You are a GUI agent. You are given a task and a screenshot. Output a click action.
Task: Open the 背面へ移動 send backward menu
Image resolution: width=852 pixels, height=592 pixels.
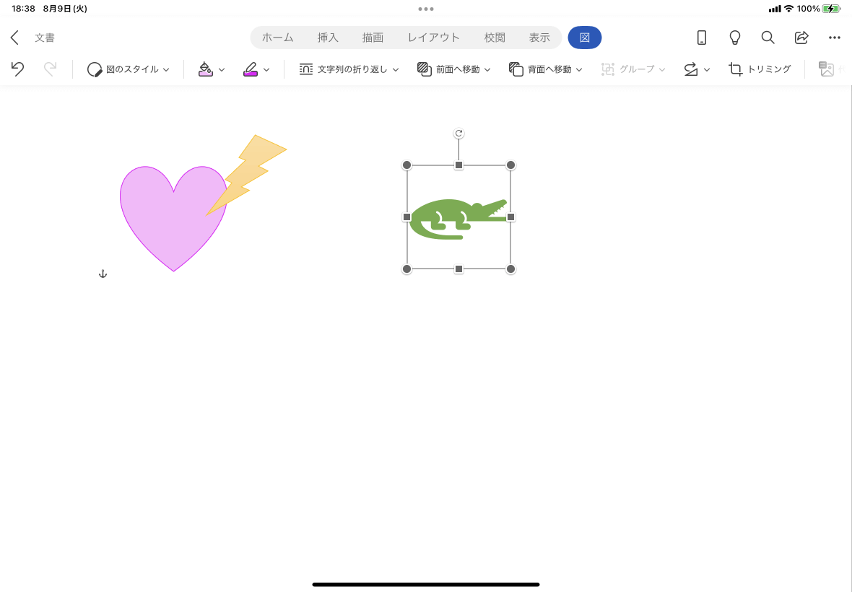[x=546, y=69]
